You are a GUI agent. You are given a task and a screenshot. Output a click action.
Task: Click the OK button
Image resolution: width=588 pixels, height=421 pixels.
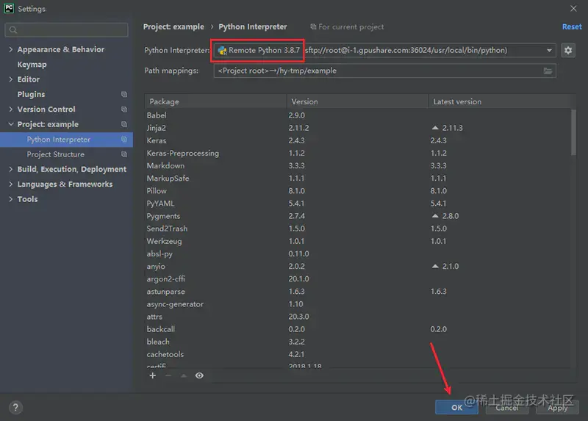pos(456,408)
